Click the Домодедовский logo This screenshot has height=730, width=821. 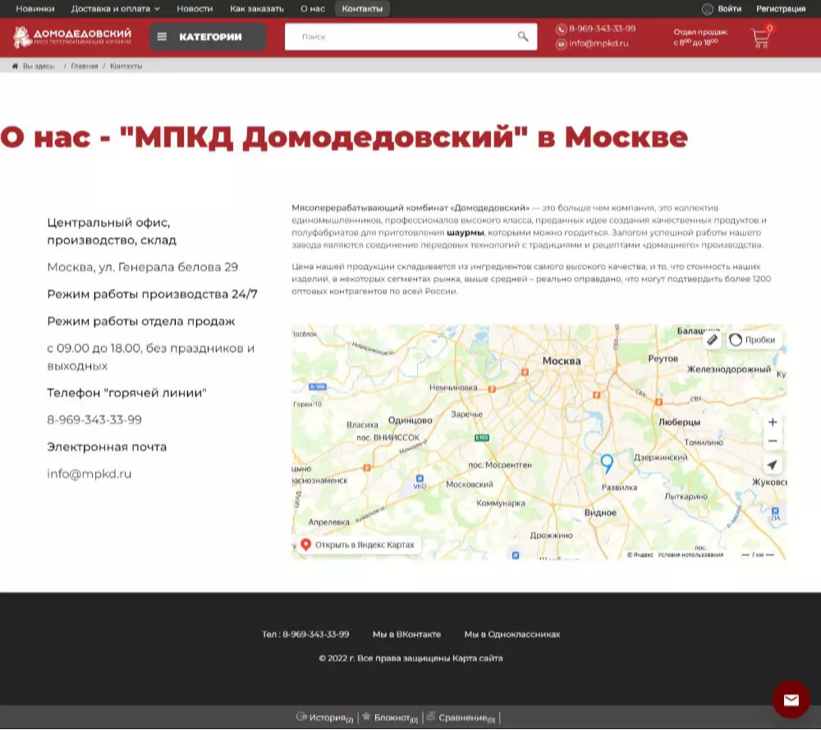point(72,37)
